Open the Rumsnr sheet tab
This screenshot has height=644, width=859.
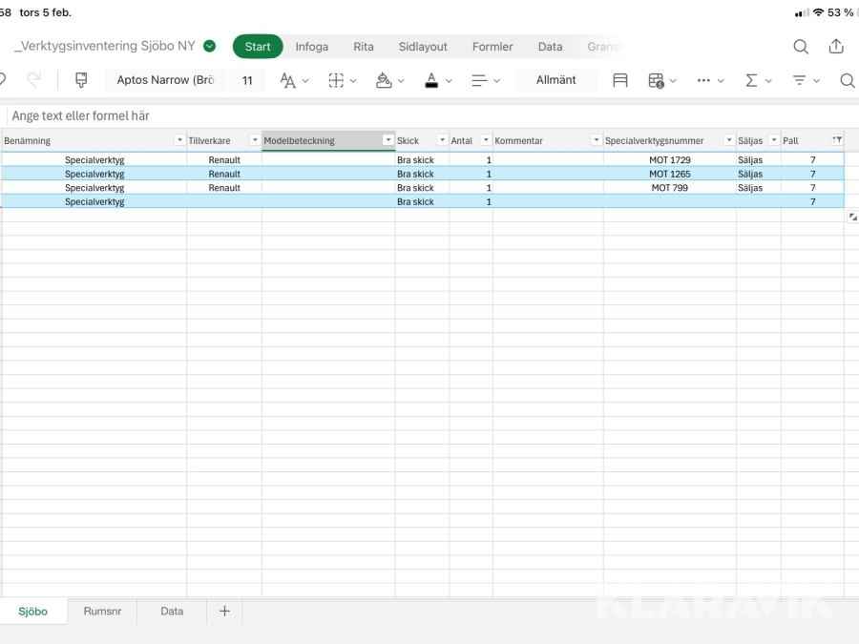[x=102, y=611]
